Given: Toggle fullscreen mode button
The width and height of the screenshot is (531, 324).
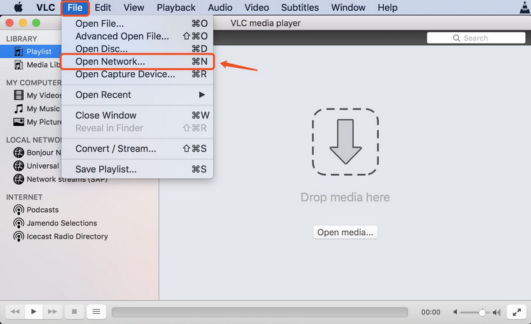Looking at the screenshot, I should [x=516, y=312].
